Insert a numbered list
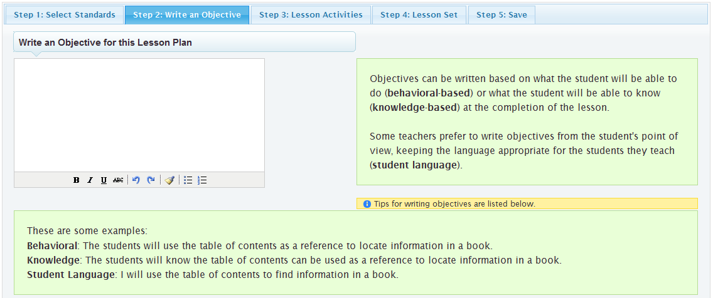This screenshot has height=298, width=713. [x=202, y=180]
